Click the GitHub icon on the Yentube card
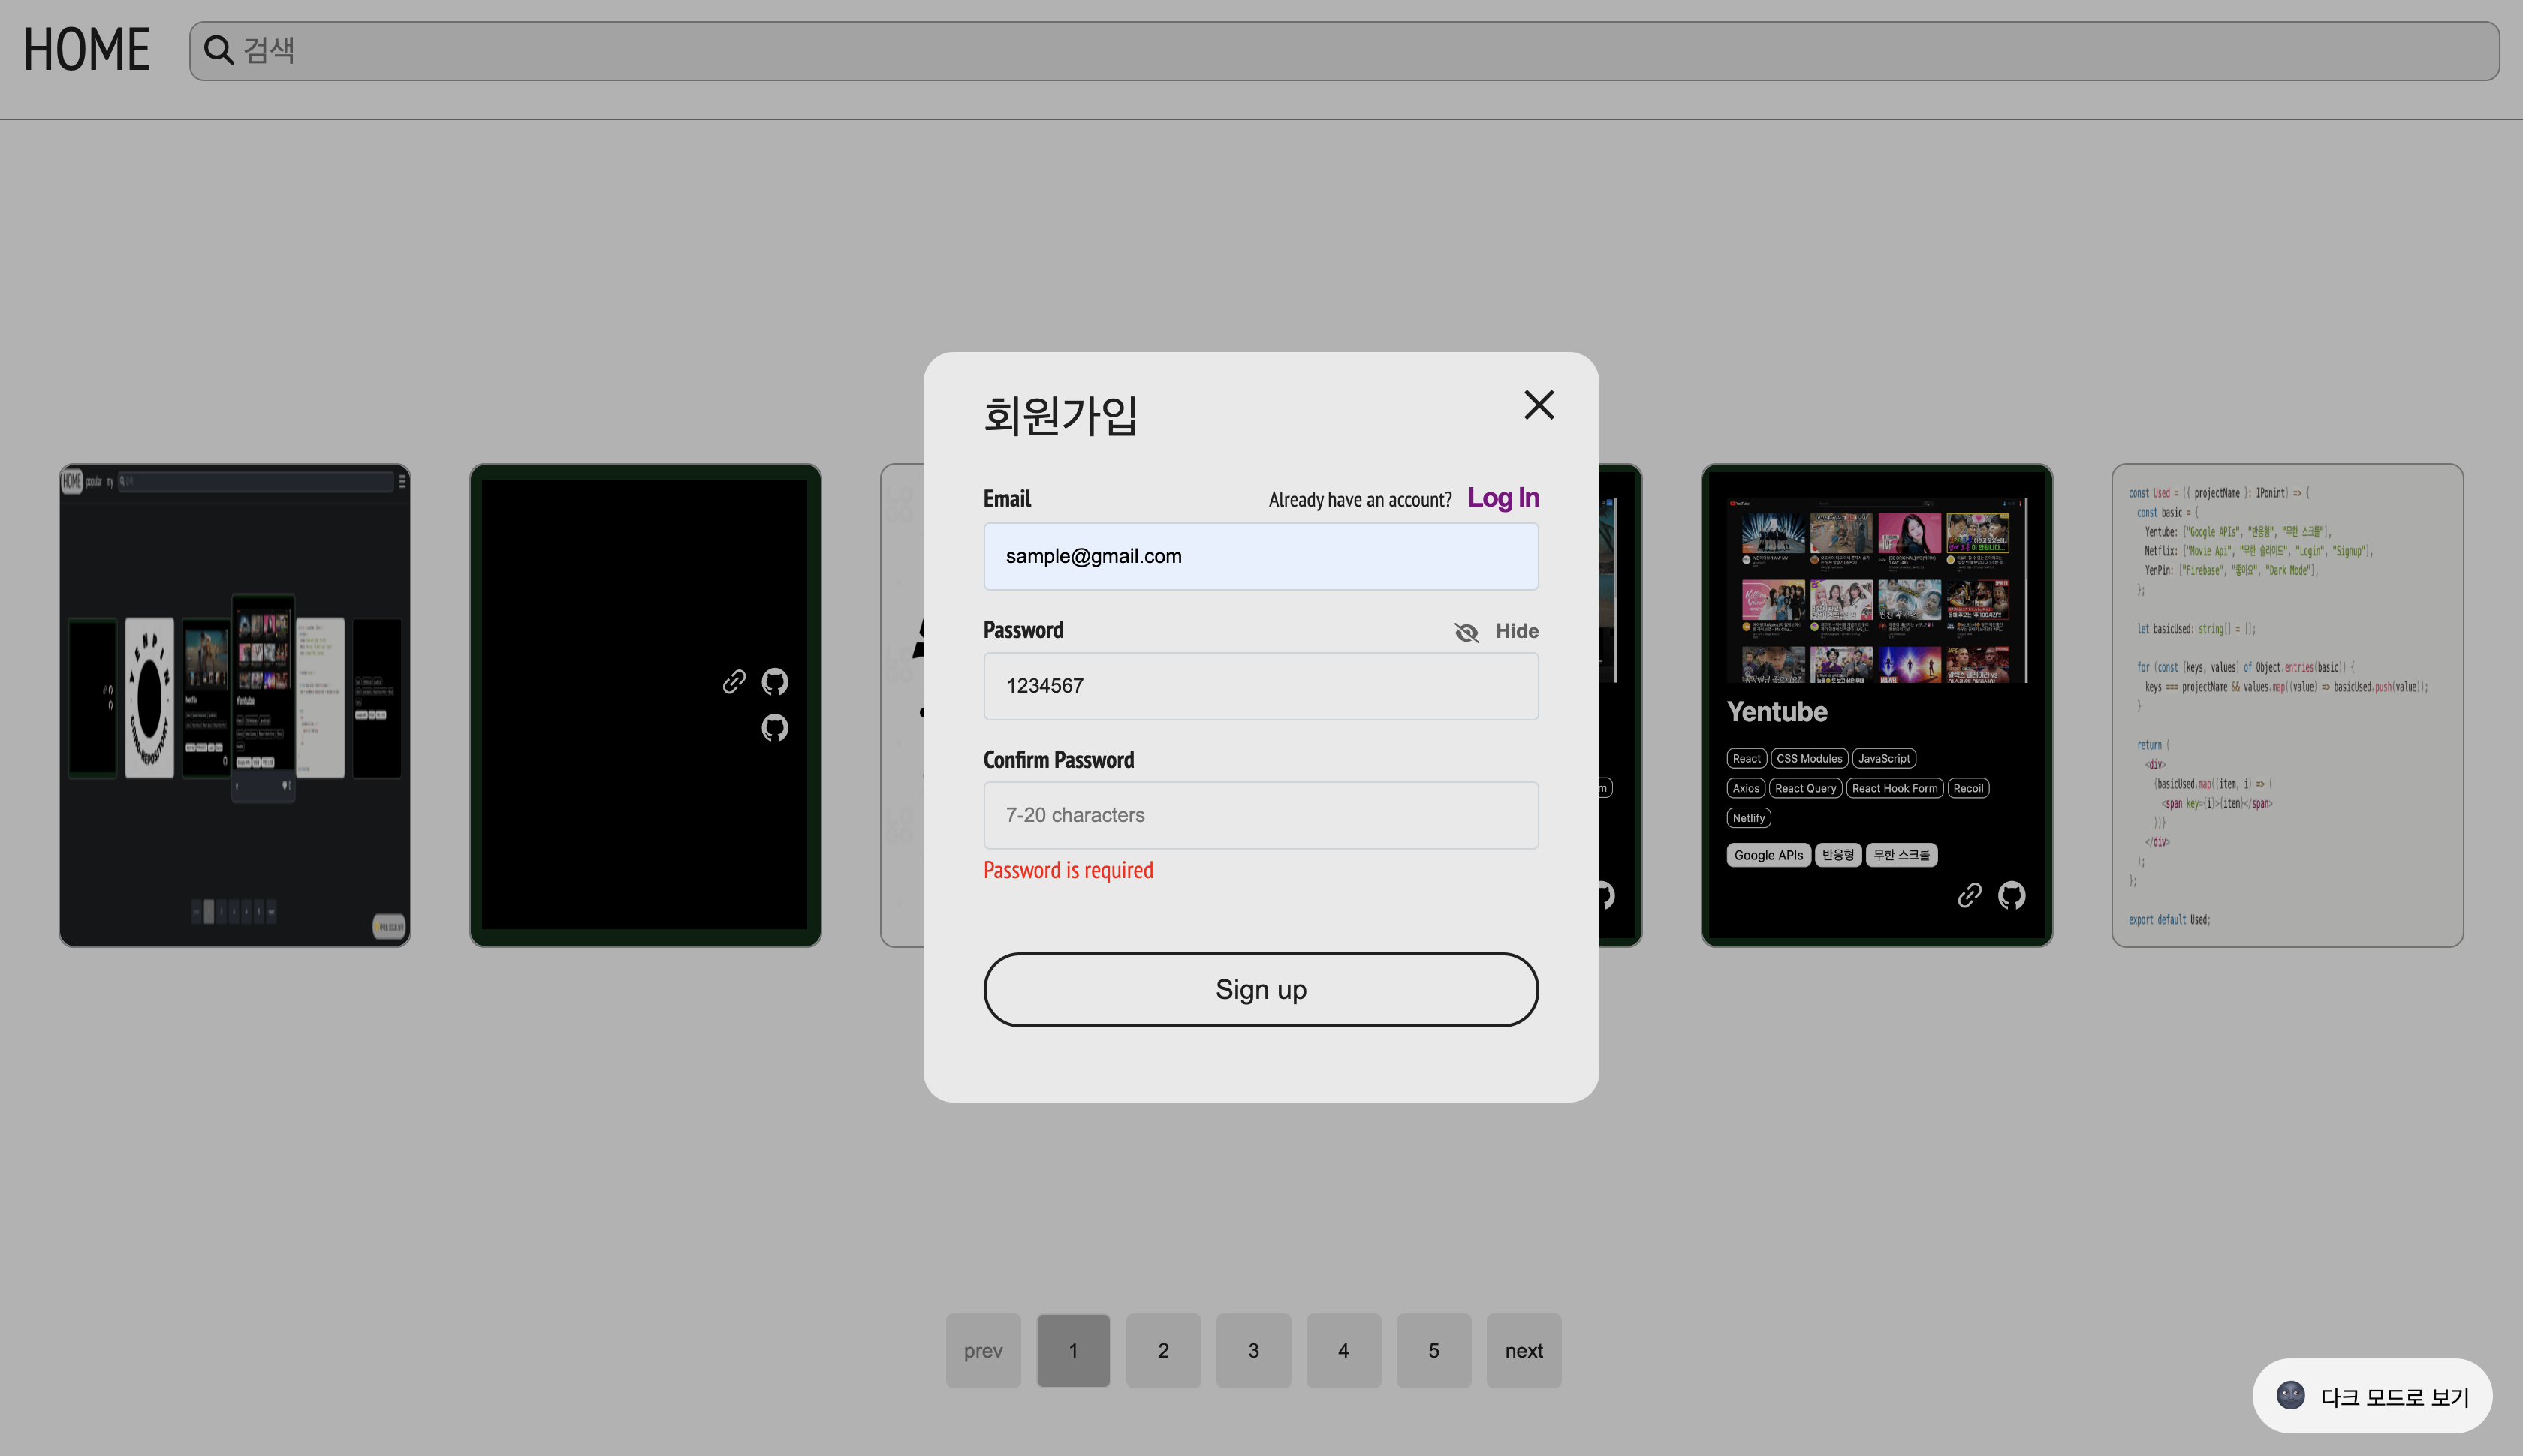The height and width of the screenshot is (1456, 2523). pyautogui.click(x=2012, y=895)
